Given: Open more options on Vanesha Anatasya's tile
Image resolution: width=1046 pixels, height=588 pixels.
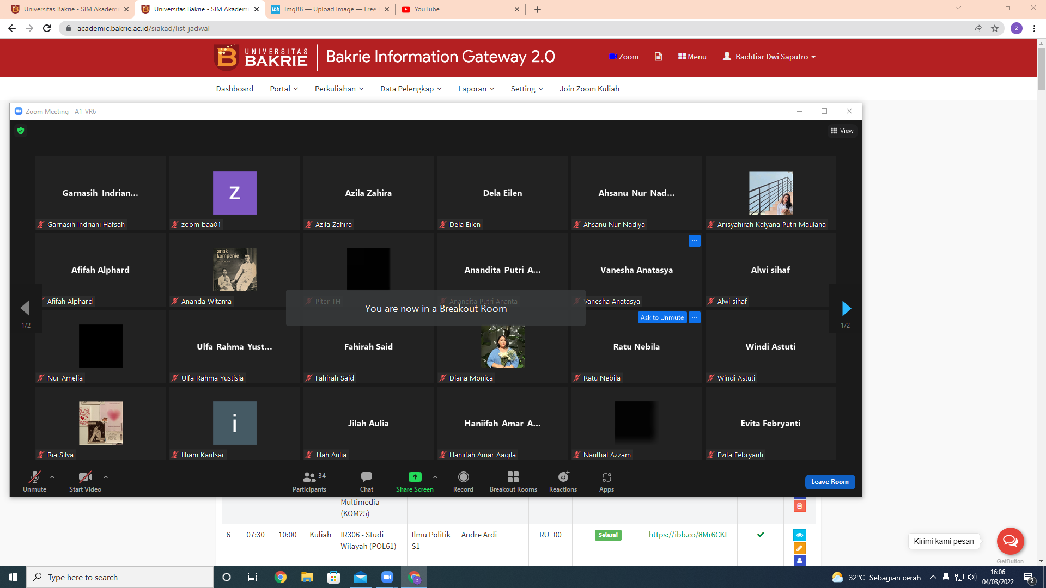Looking at the screenshot, I should click(694, 241).
